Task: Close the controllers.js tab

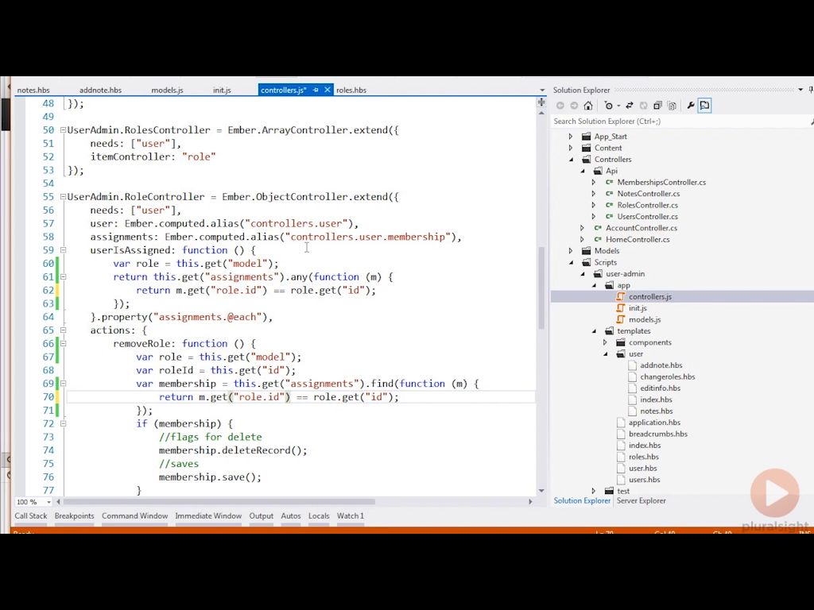Action: (327, 90)
